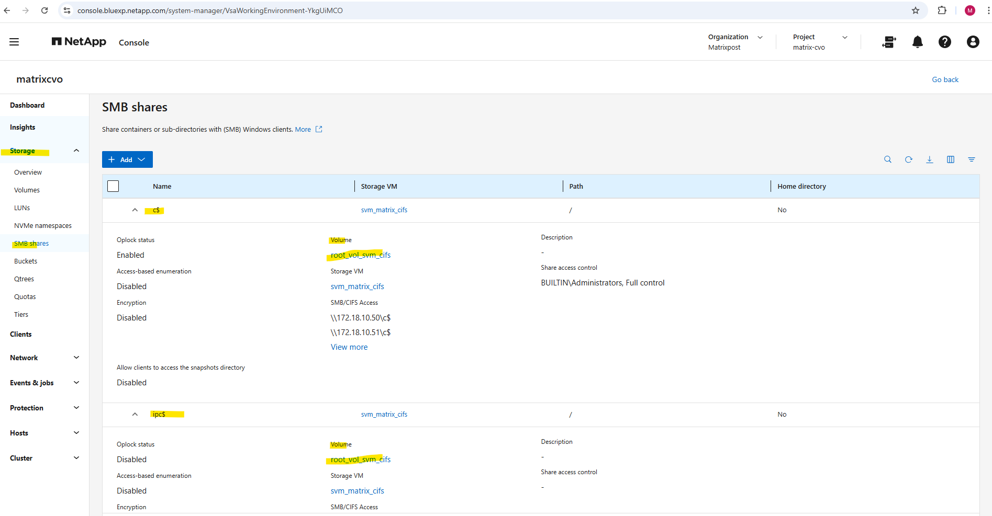Open the Dashboard sidebar item

[27, 105]
